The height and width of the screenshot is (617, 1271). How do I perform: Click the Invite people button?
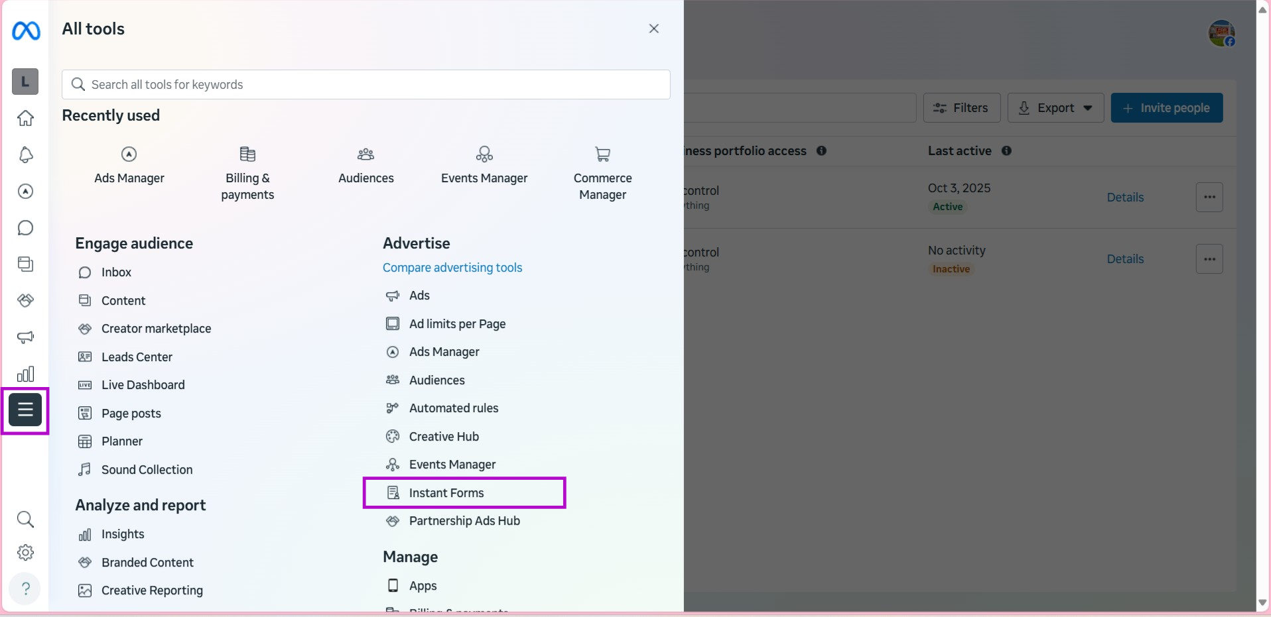pyautogui.click(x=1166, y=108)
